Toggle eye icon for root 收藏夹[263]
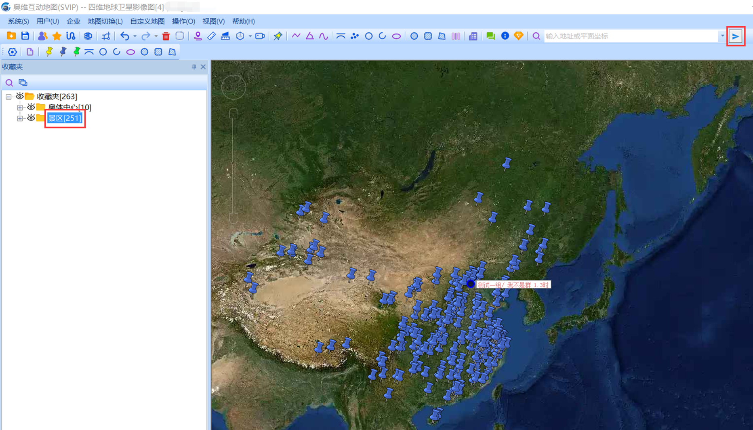 (x=20, y=96)
